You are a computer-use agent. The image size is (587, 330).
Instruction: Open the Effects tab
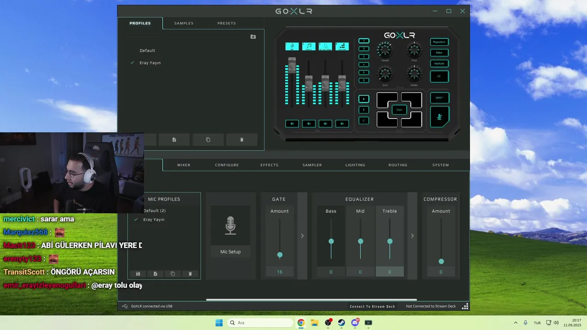tap(269, 165)
